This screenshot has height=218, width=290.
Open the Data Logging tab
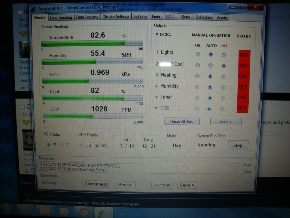(x=87, y=17)
